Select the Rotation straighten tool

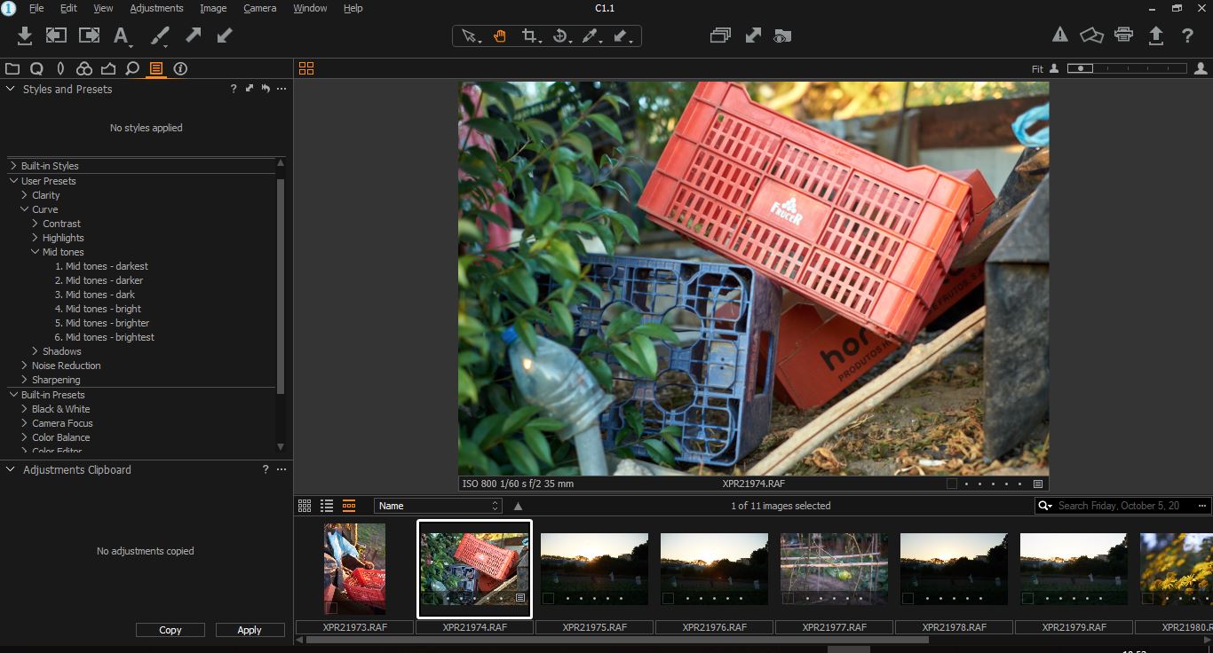559,36
